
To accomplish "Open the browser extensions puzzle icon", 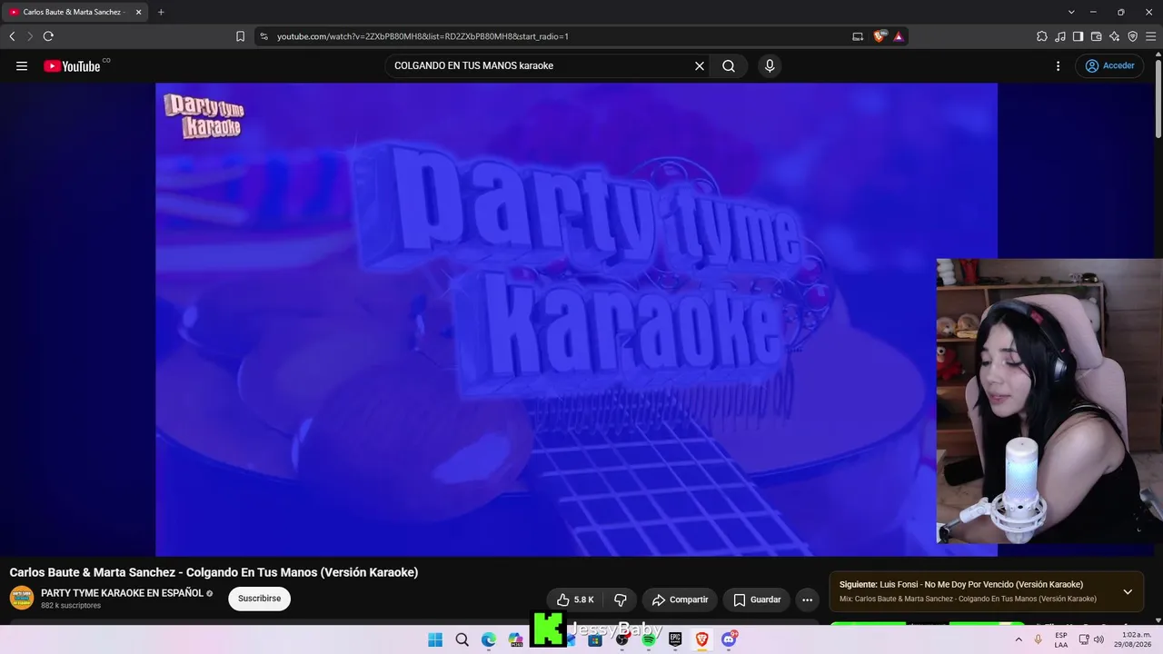I will 1041,36.
